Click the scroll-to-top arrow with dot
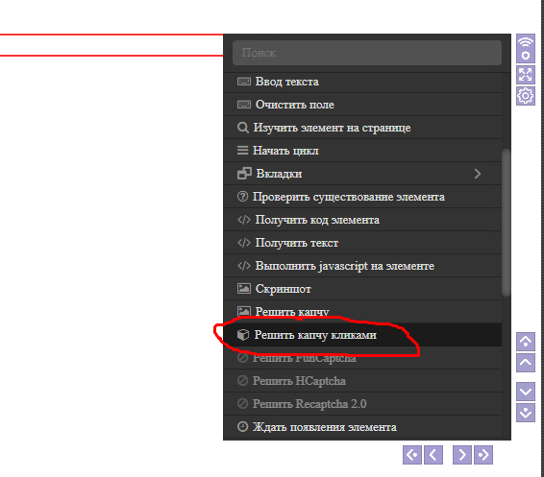544x477 pixels. (526, 342)
